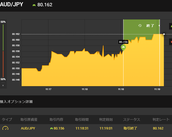Click the 取引原資産 column header
Viewport: 172px width, 137px height.
pos(29,119)
